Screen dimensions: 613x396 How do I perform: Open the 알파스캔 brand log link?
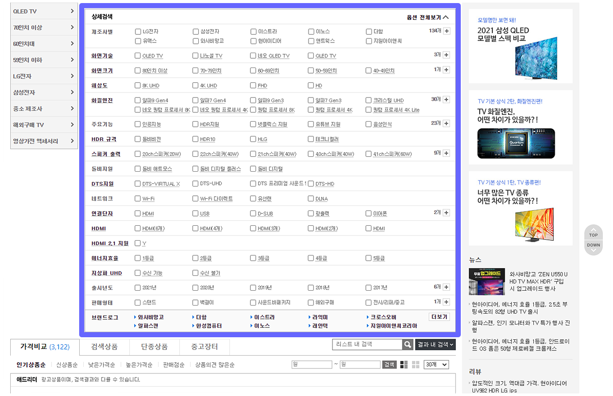148,326
